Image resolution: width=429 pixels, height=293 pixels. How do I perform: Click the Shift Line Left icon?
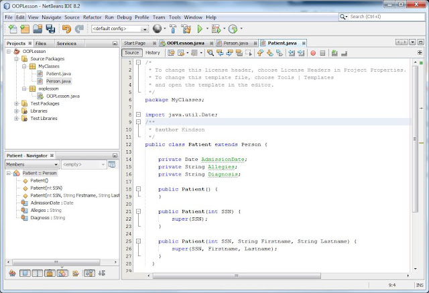[x=292, y=53]
